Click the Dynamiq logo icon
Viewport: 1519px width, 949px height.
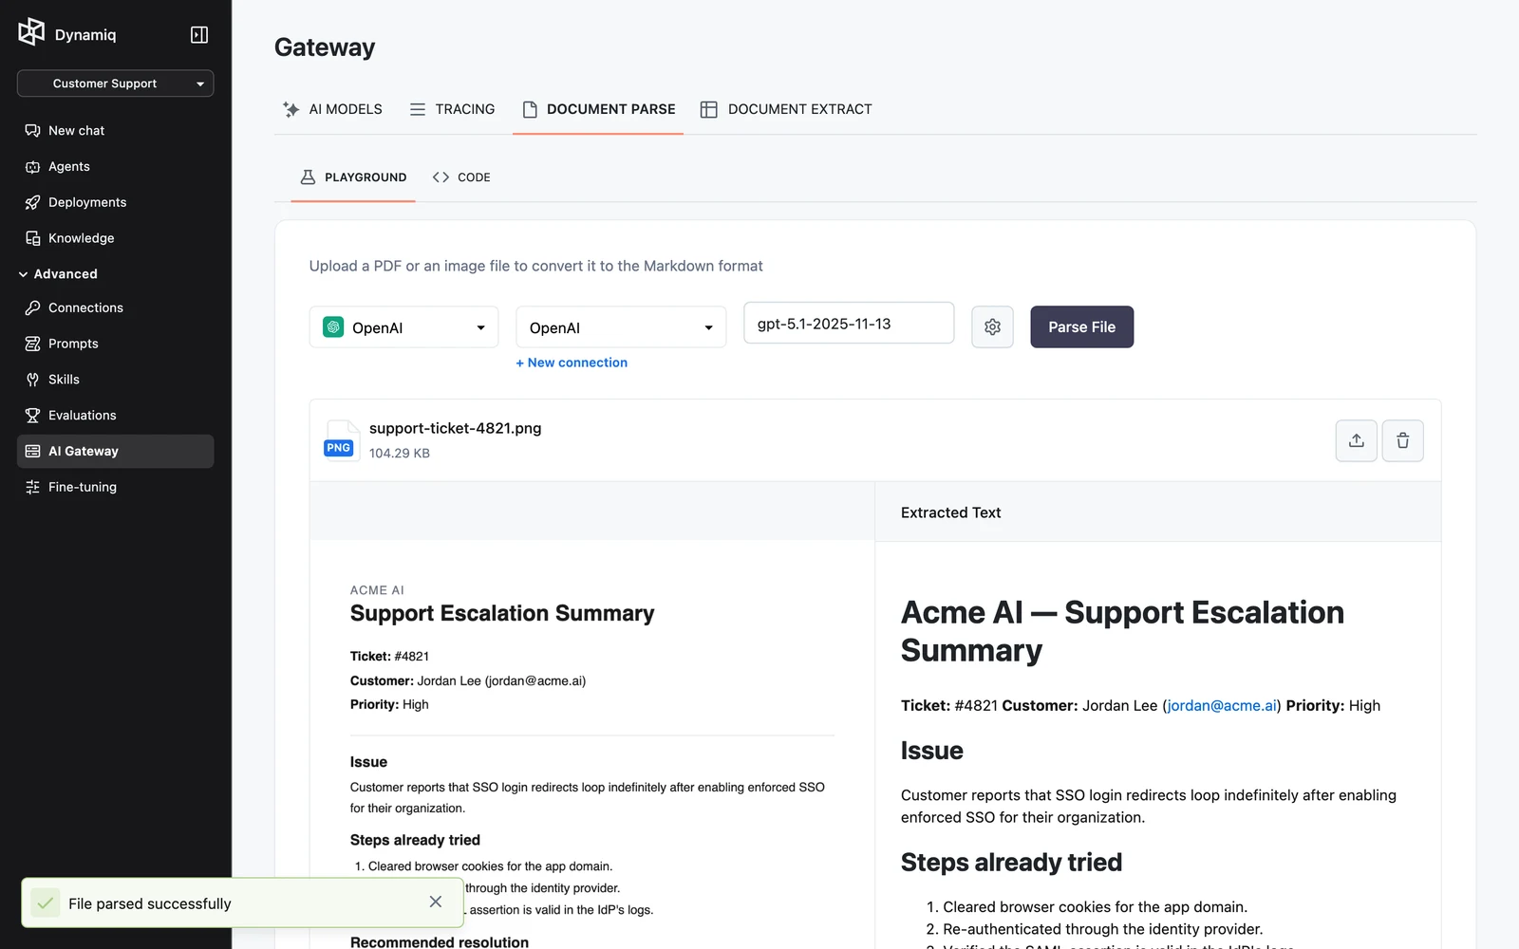click(31, 32)
